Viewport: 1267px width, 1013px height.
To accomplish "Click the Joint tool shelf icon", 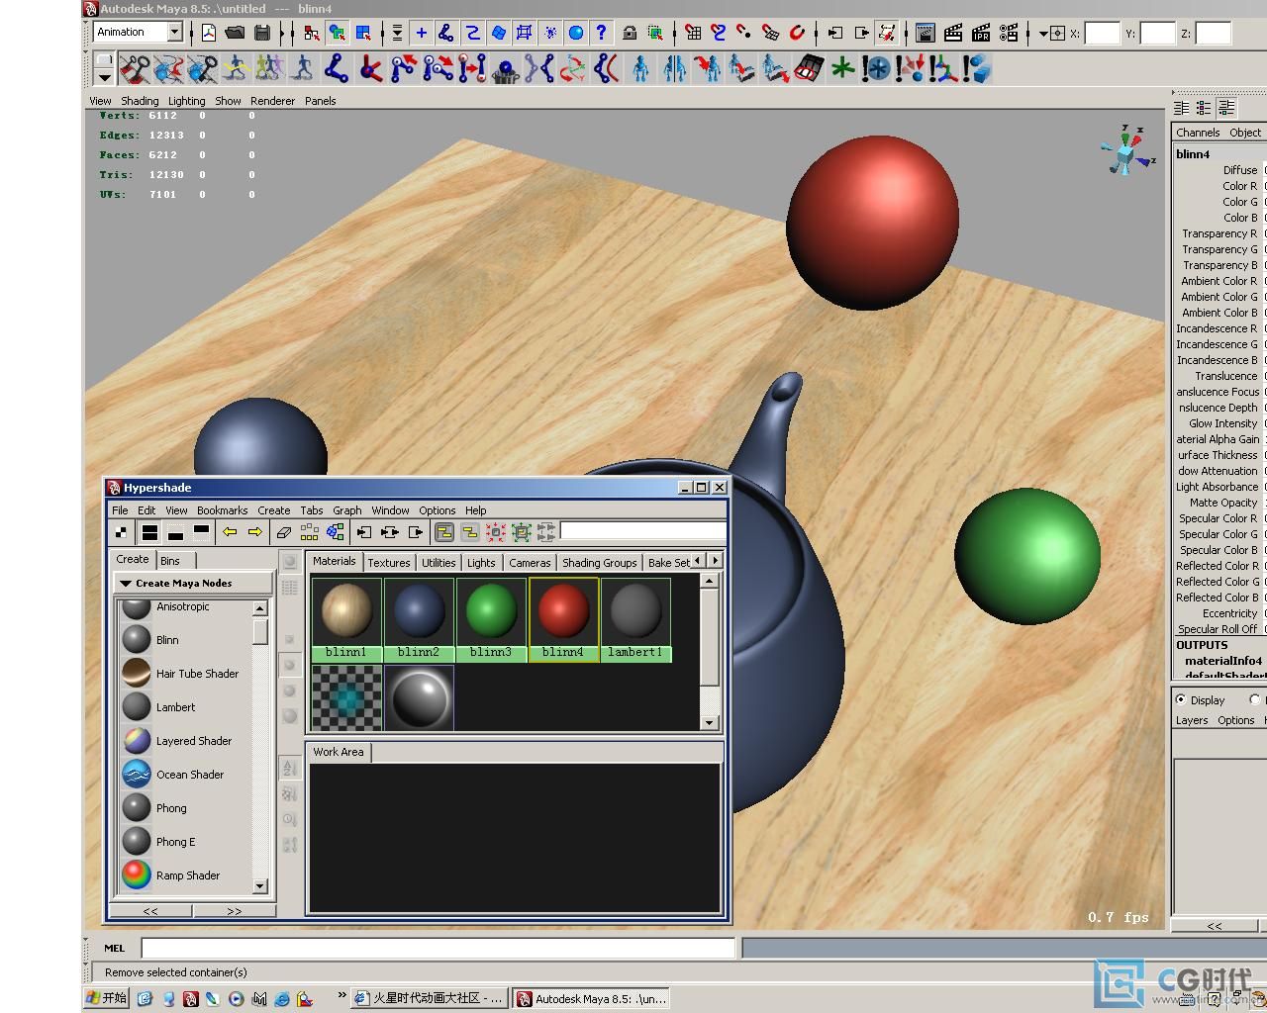I will point(337,69).
